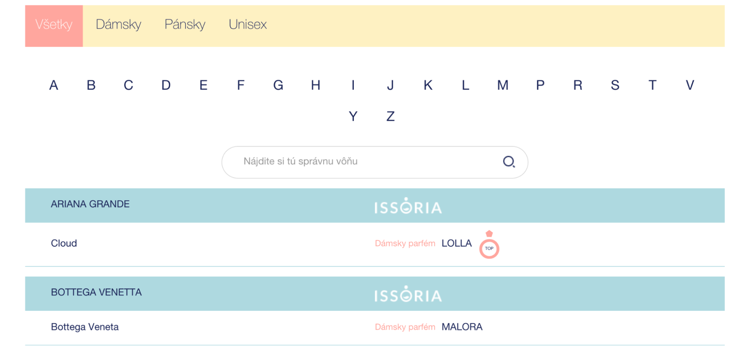Select the Všetky tab
753x350 pixels.
point(54,26)
